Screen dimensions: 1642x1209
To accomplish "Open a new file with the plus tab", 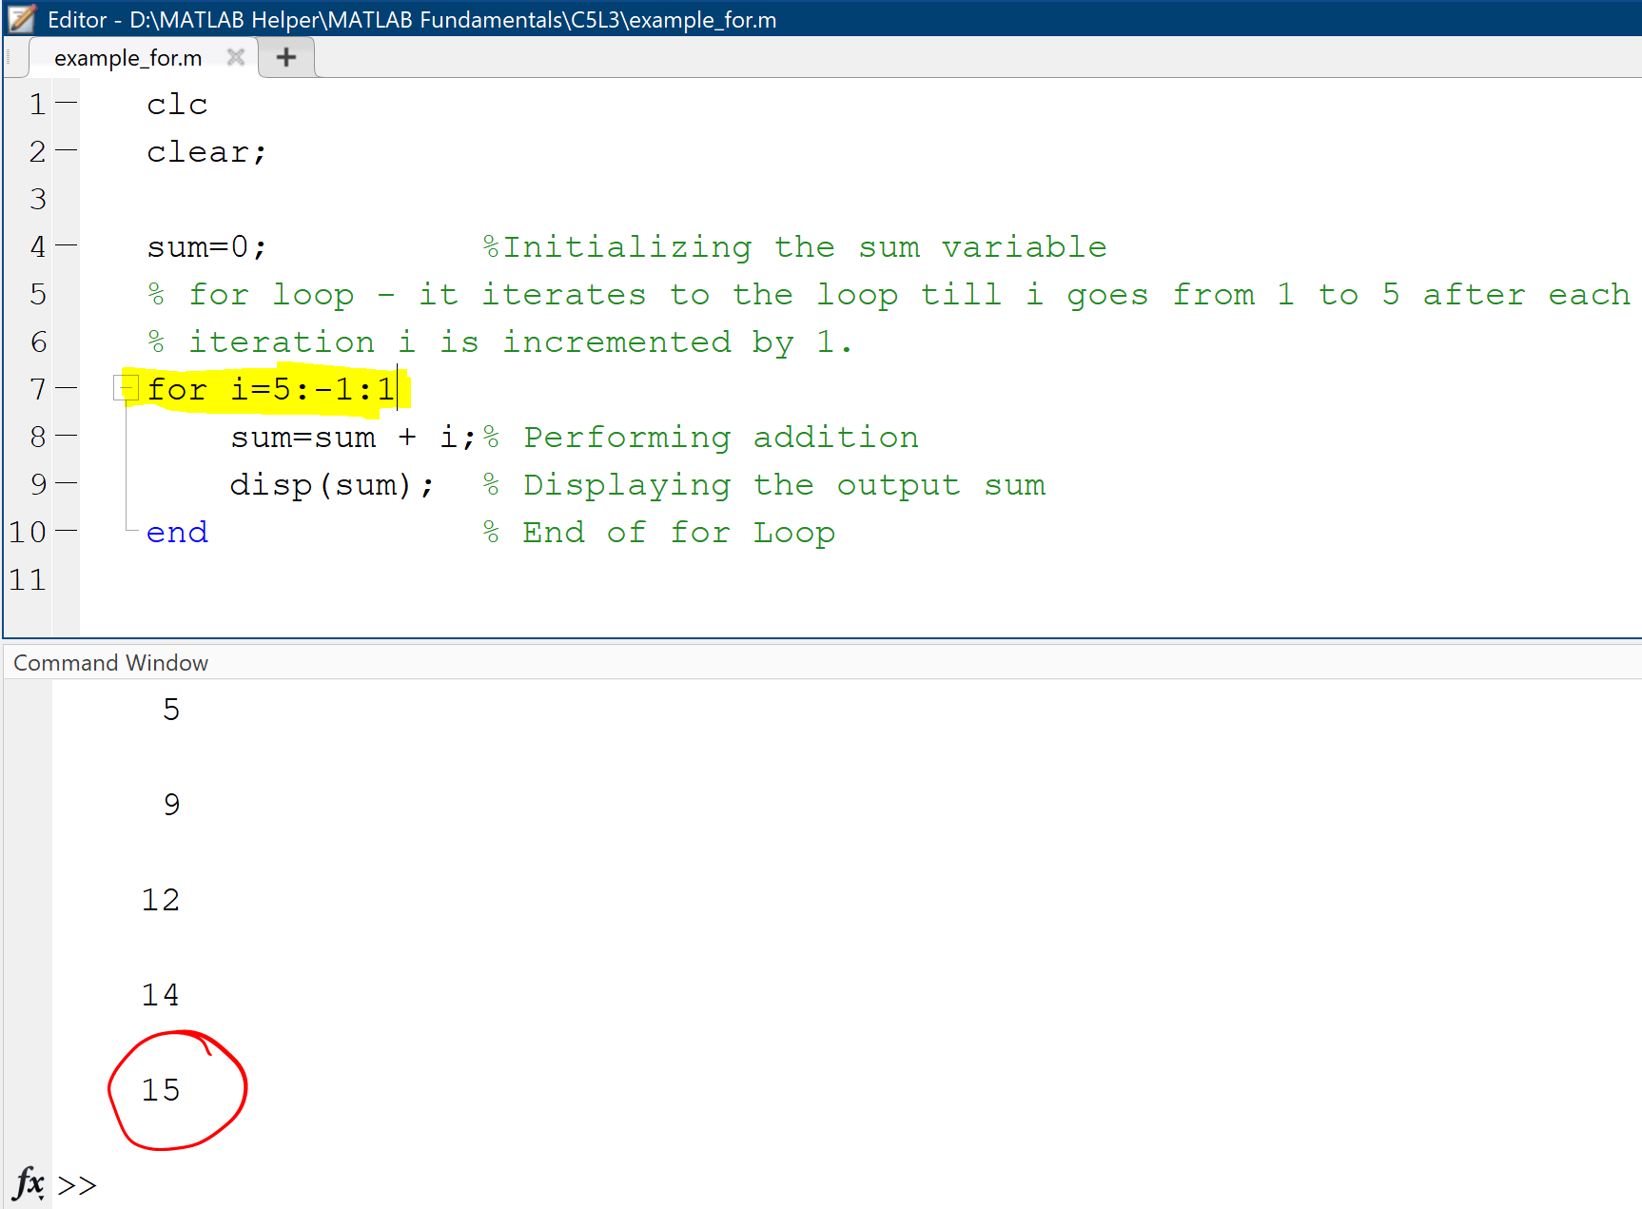I will pyautogui.click(x=284, y=57).
